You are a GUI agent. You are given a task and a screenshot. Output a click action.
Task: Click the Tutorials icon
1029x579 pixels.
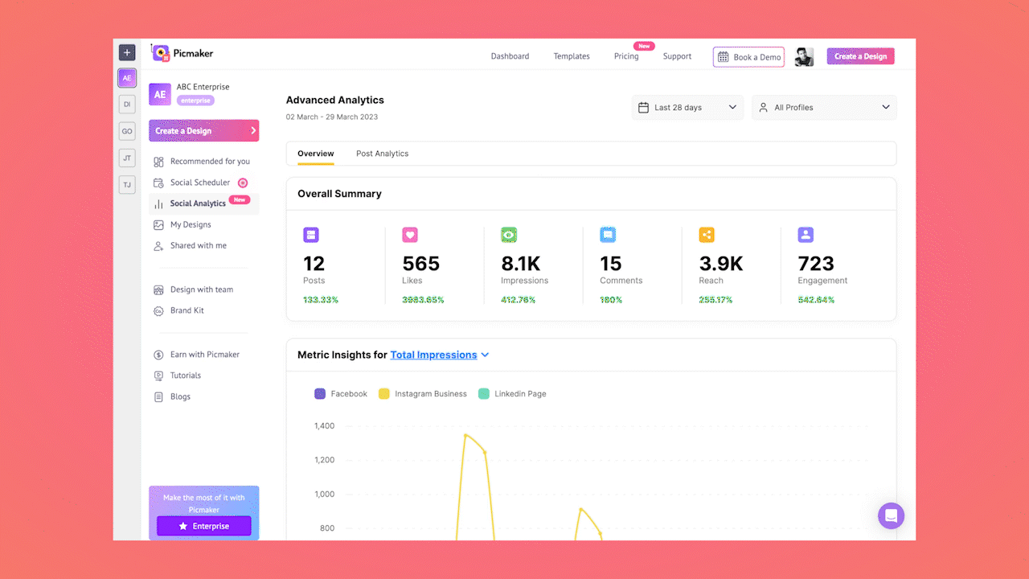coord(158,376)
